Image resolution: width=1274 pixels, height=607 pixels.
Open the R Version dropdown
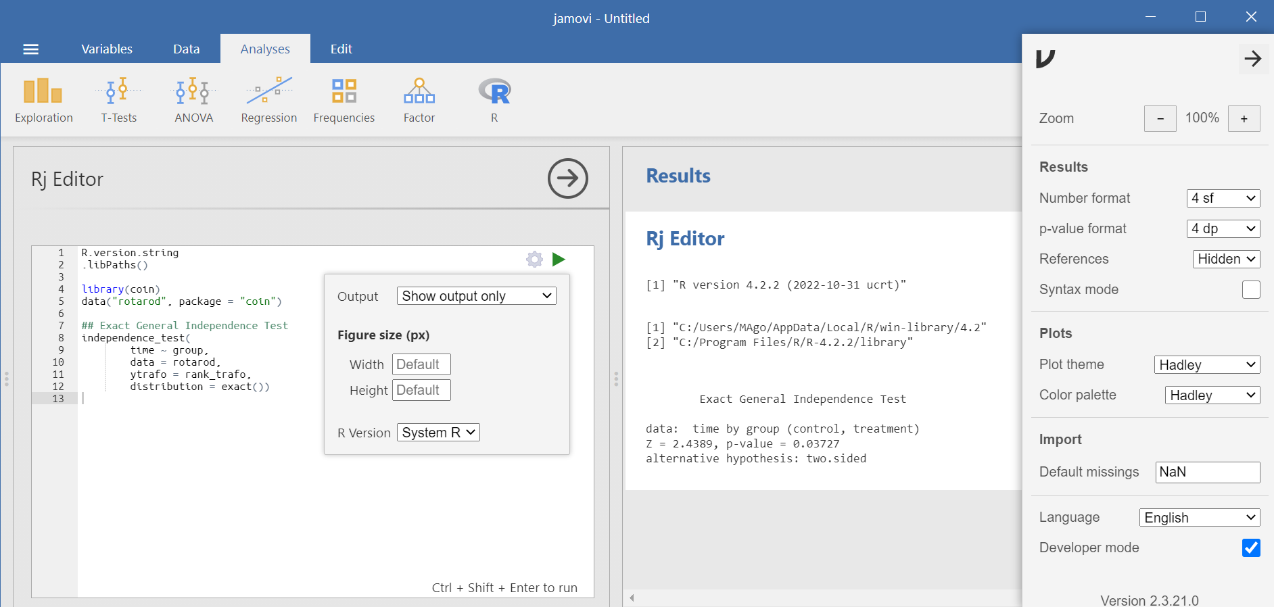[x=438, y=433]
